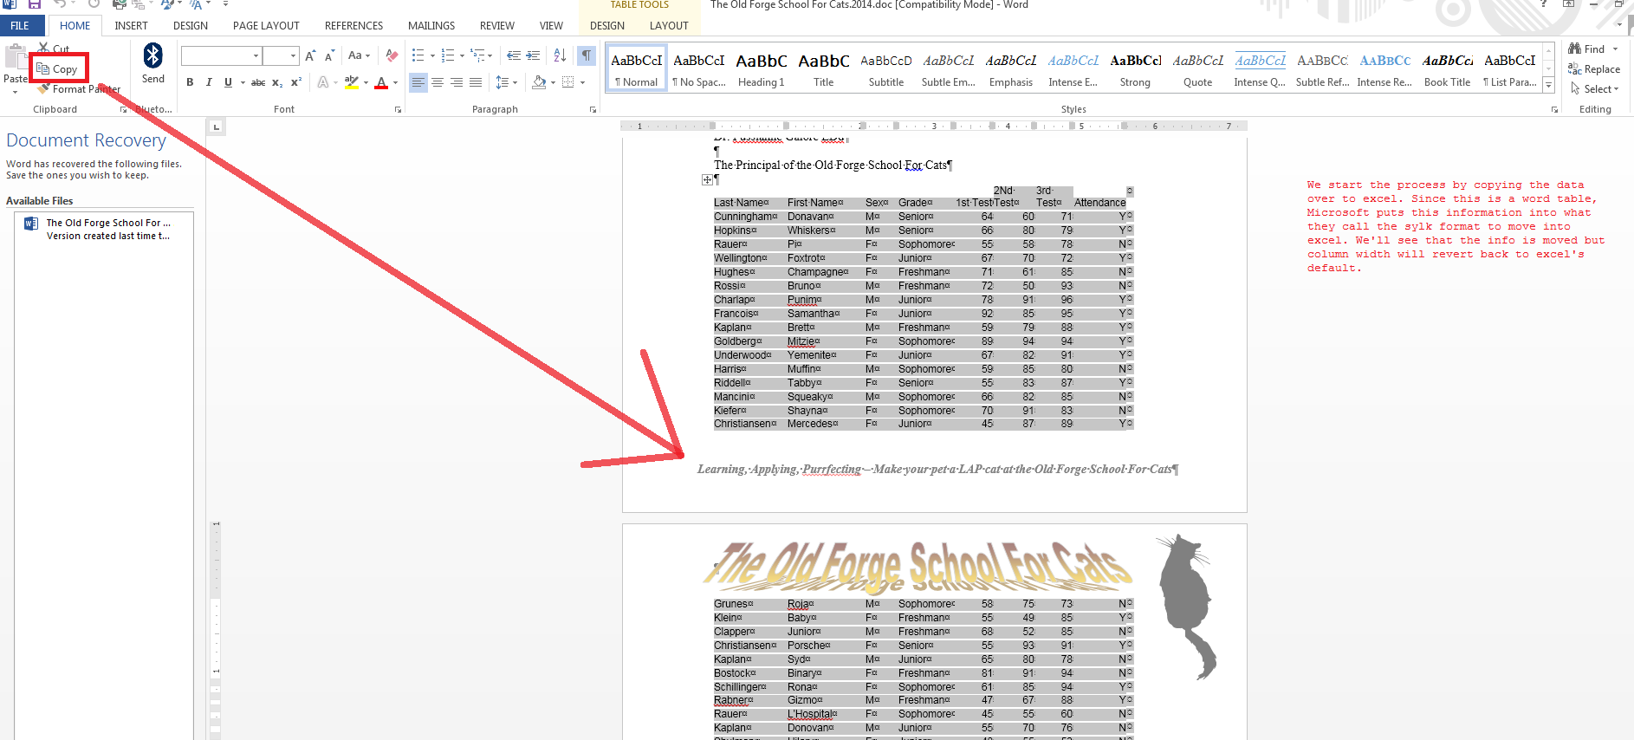The height and width of the screenshot is (740, 1634).
Task: Open the Paste options dropdown arrow
Action: 16,92
